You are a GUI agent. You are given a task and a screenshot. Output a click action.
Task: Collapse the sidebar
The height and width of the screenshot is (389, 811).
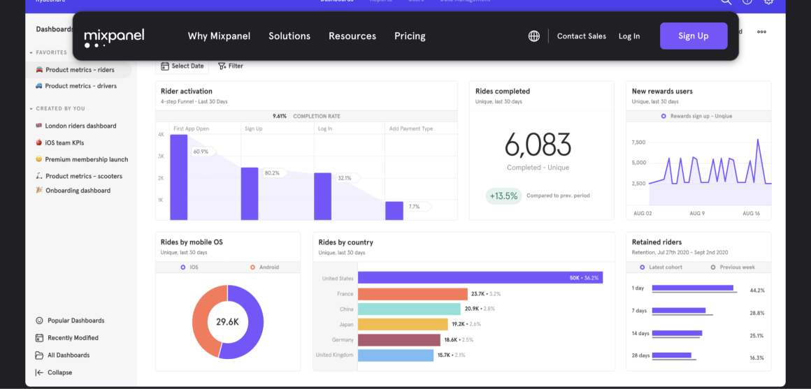[54, 372]
